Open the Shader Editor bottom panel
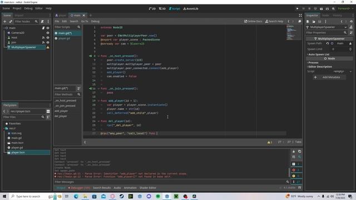 pos(148,188)
